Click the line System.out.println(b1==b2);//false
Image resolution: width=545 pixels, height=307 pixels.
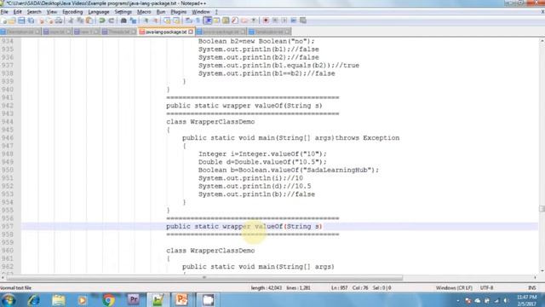point(267,73)
